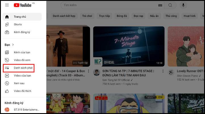Open Kênh đăng ký sidebar item
Image resolution: width=205 pixels, height=114 pixels.
[22, 32]
